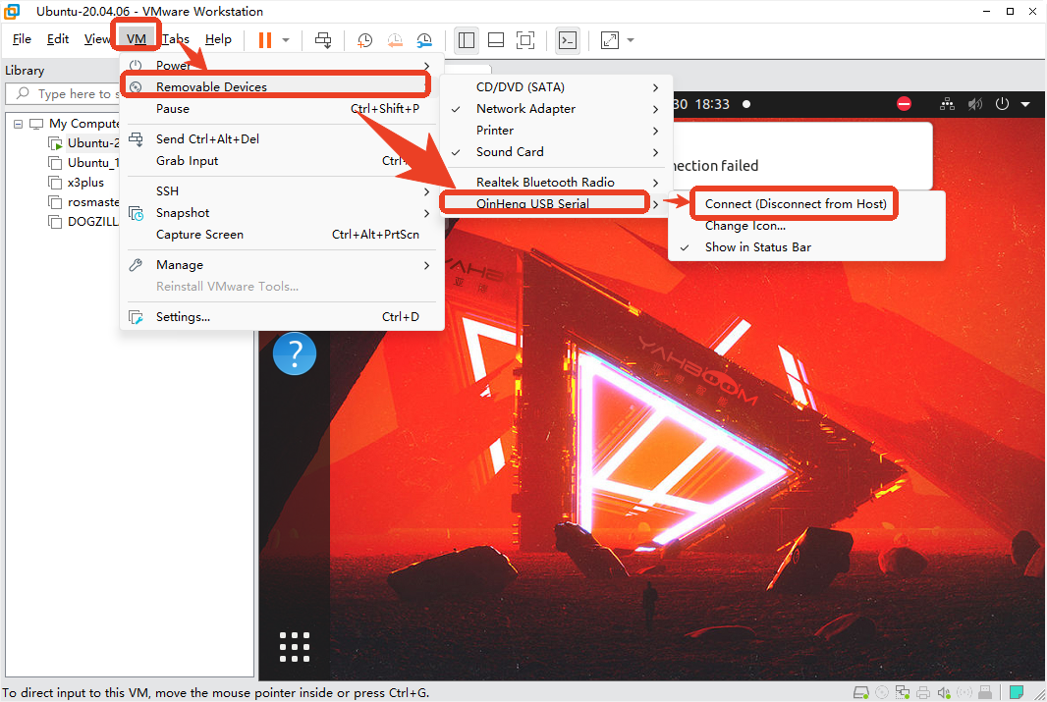Screen dimensions: 1047x702
Task: Expand the CD/DVD (SATA) submenu
Action: click(556, 86)
